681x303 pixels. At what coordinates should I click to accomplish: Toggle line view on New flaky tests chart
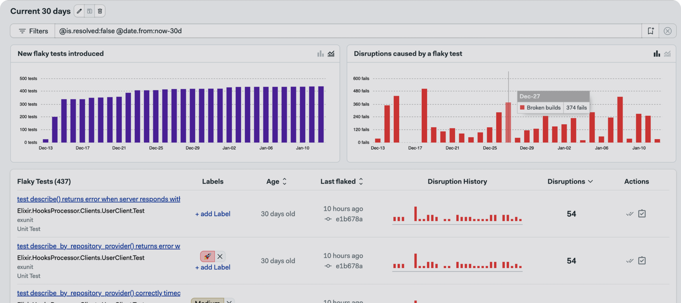coord(331,53)
